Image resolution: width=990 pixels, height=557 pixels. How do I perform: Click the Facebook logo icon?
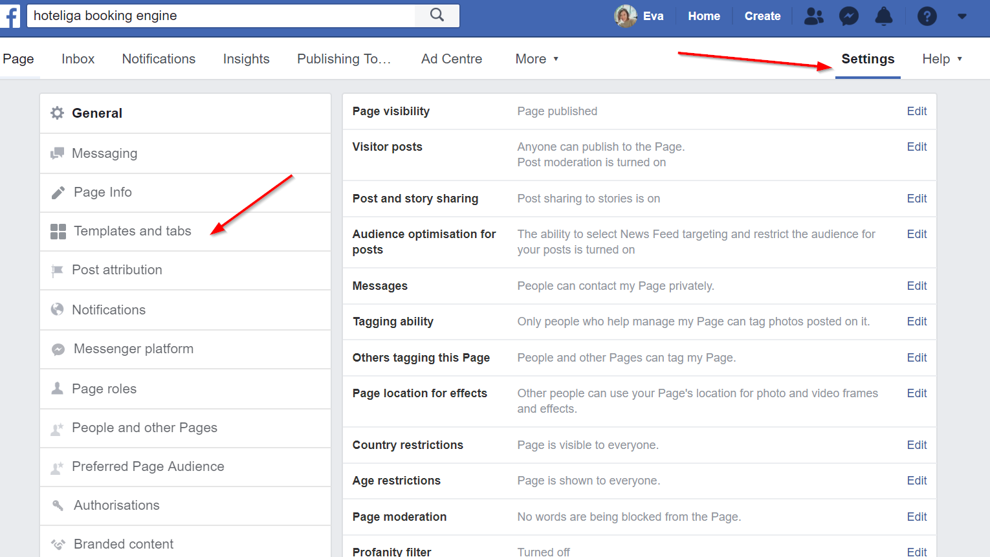[10, 16]
